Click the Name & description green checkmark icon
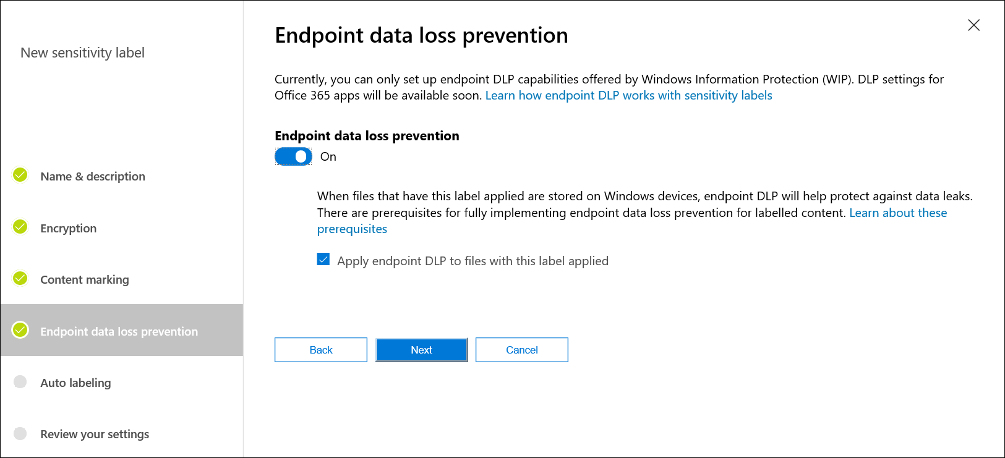The image size is (1005, 458). click(20, 176)
